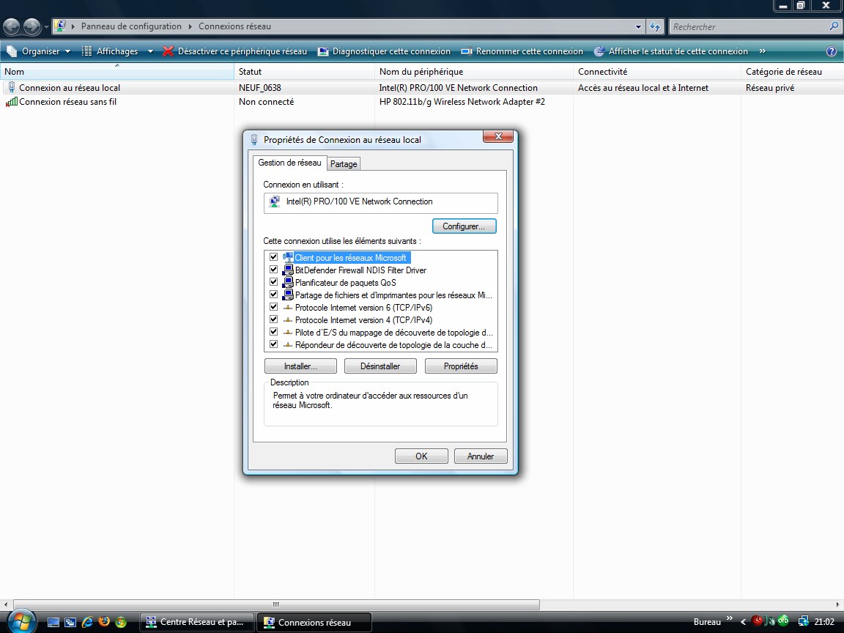Image resolution: width=844 pixels, height=633 pixels.
Task: Click the taskbar clock 21:02
Action: point(825,622)
